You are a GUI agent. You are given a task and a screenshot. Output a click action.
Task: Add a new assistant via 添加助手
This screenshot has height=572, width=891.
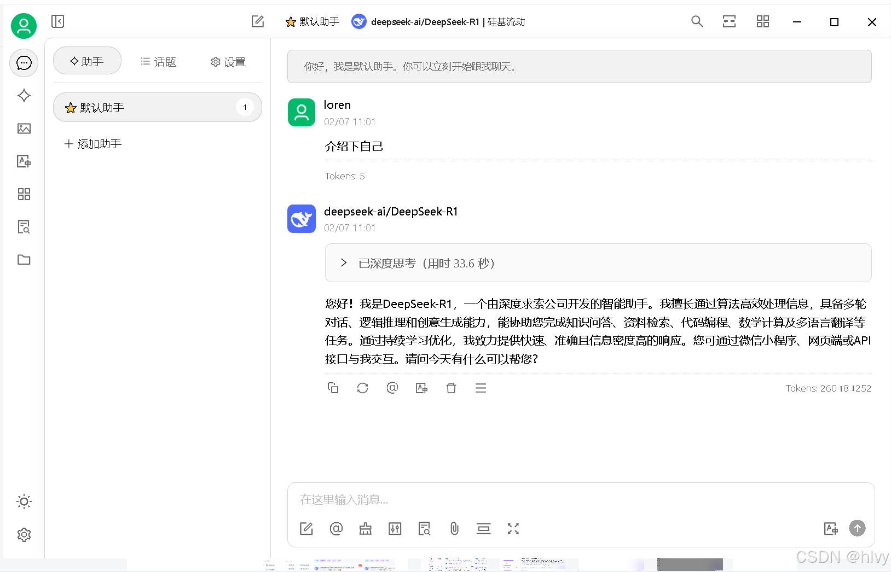click(x=93, y=144)
